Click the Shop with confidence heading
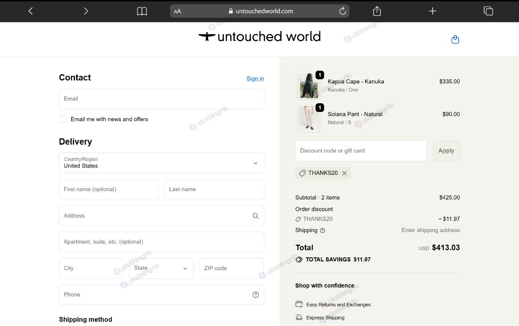This screenshot has width=519, height=326. click(325, 286)
